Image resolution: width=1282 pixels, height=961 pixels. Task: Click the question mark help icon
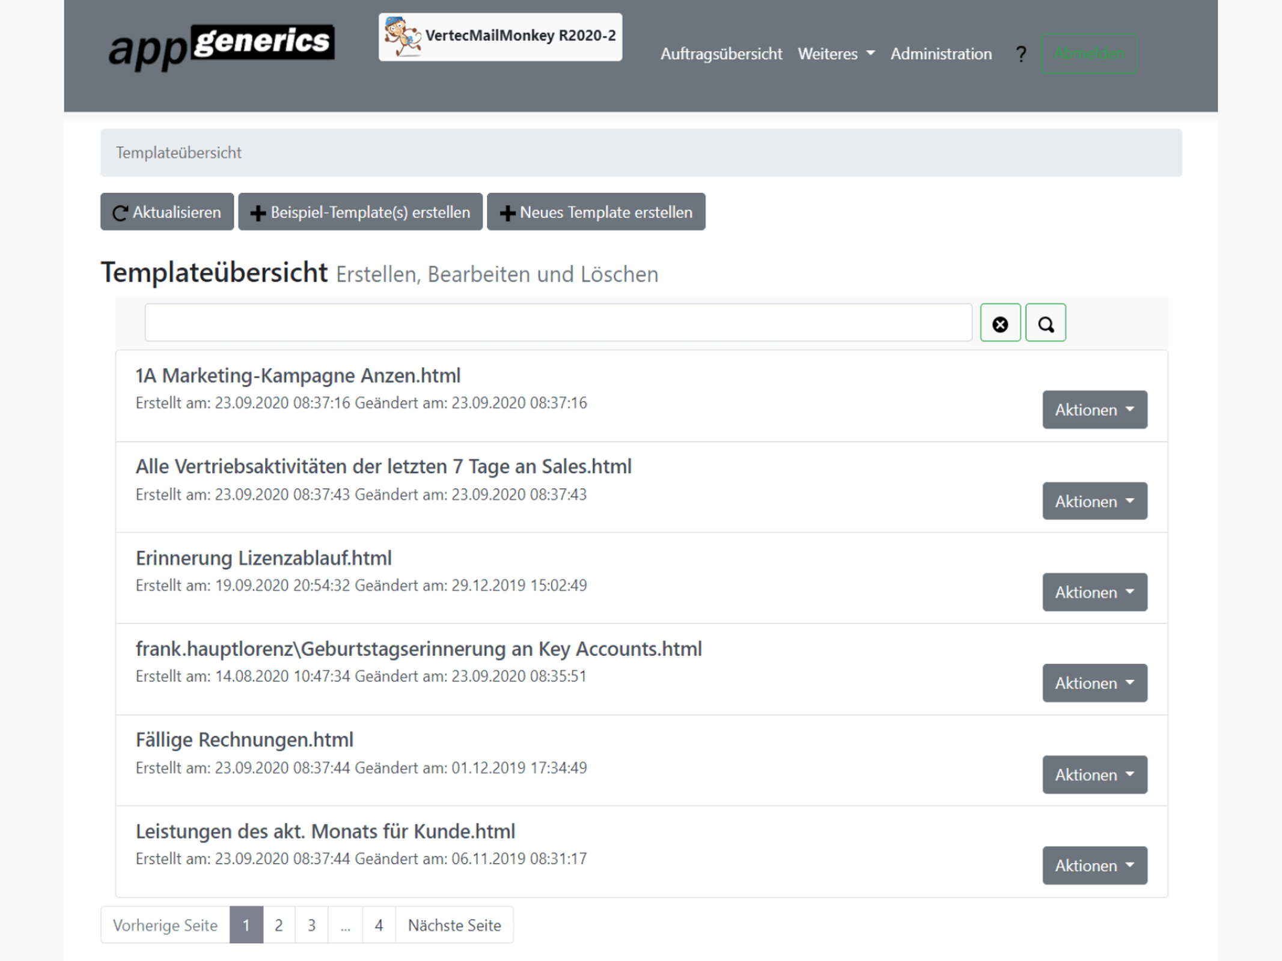click(1020, 54)
